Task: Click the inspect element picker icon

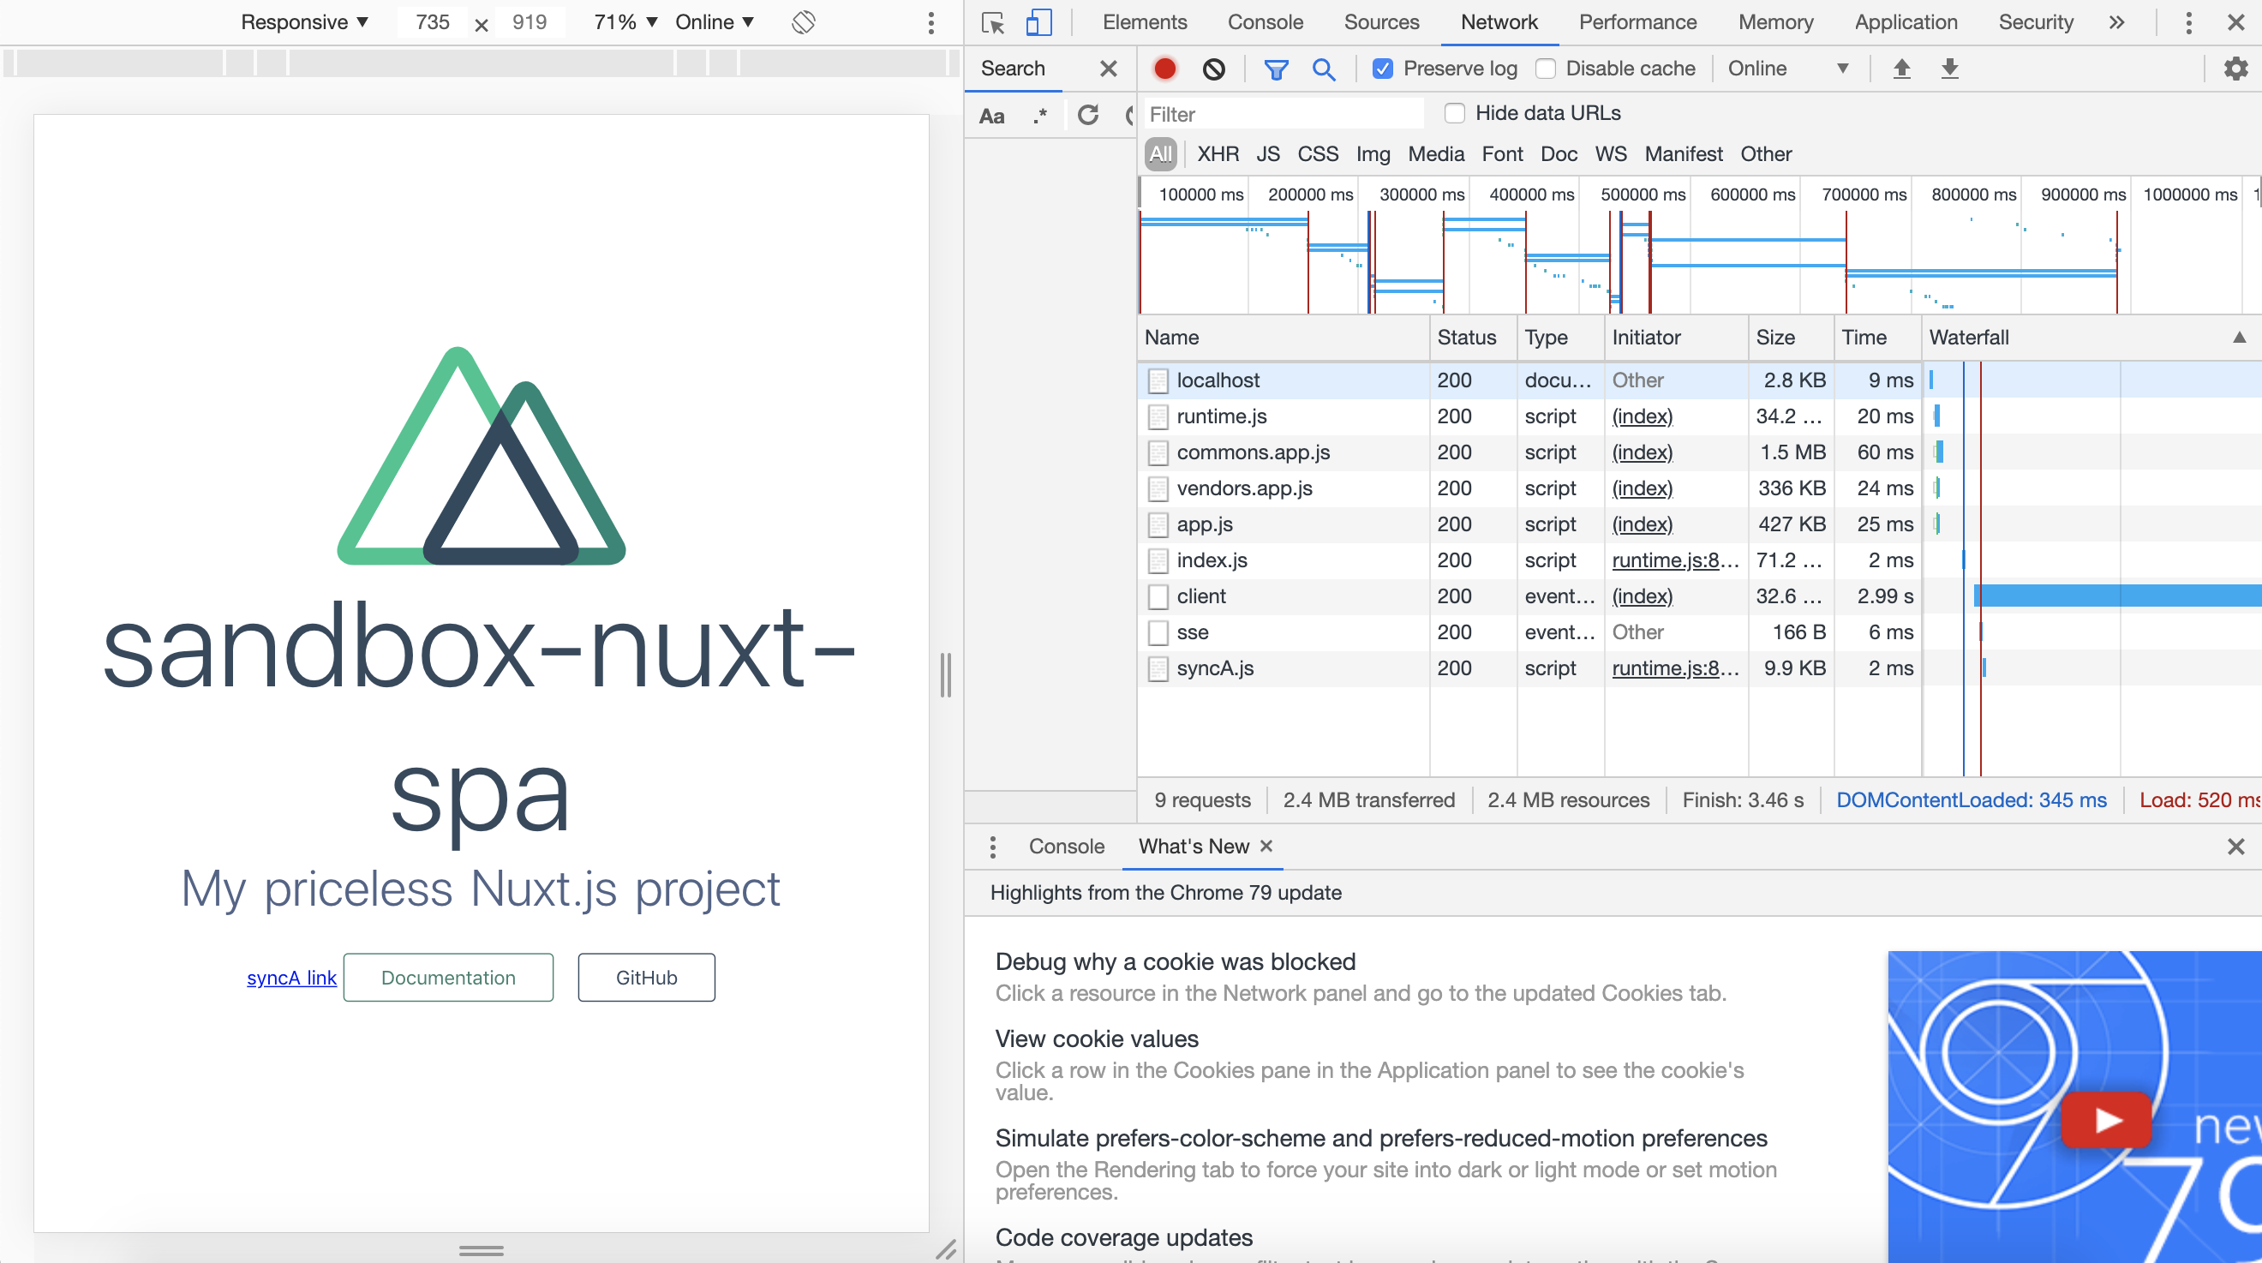Action: point(993,23)
